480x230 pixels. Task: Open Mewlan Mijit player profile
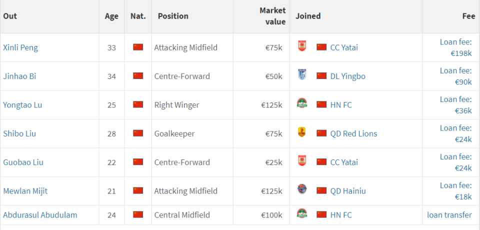click(x=25, y=191)
